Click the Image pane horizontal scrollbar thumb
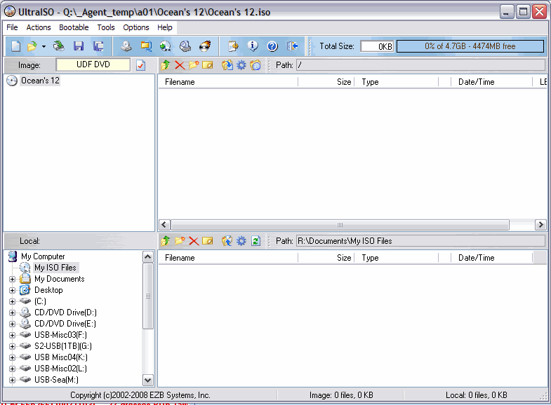The image size is (551, 405). [x=340, y=225]
